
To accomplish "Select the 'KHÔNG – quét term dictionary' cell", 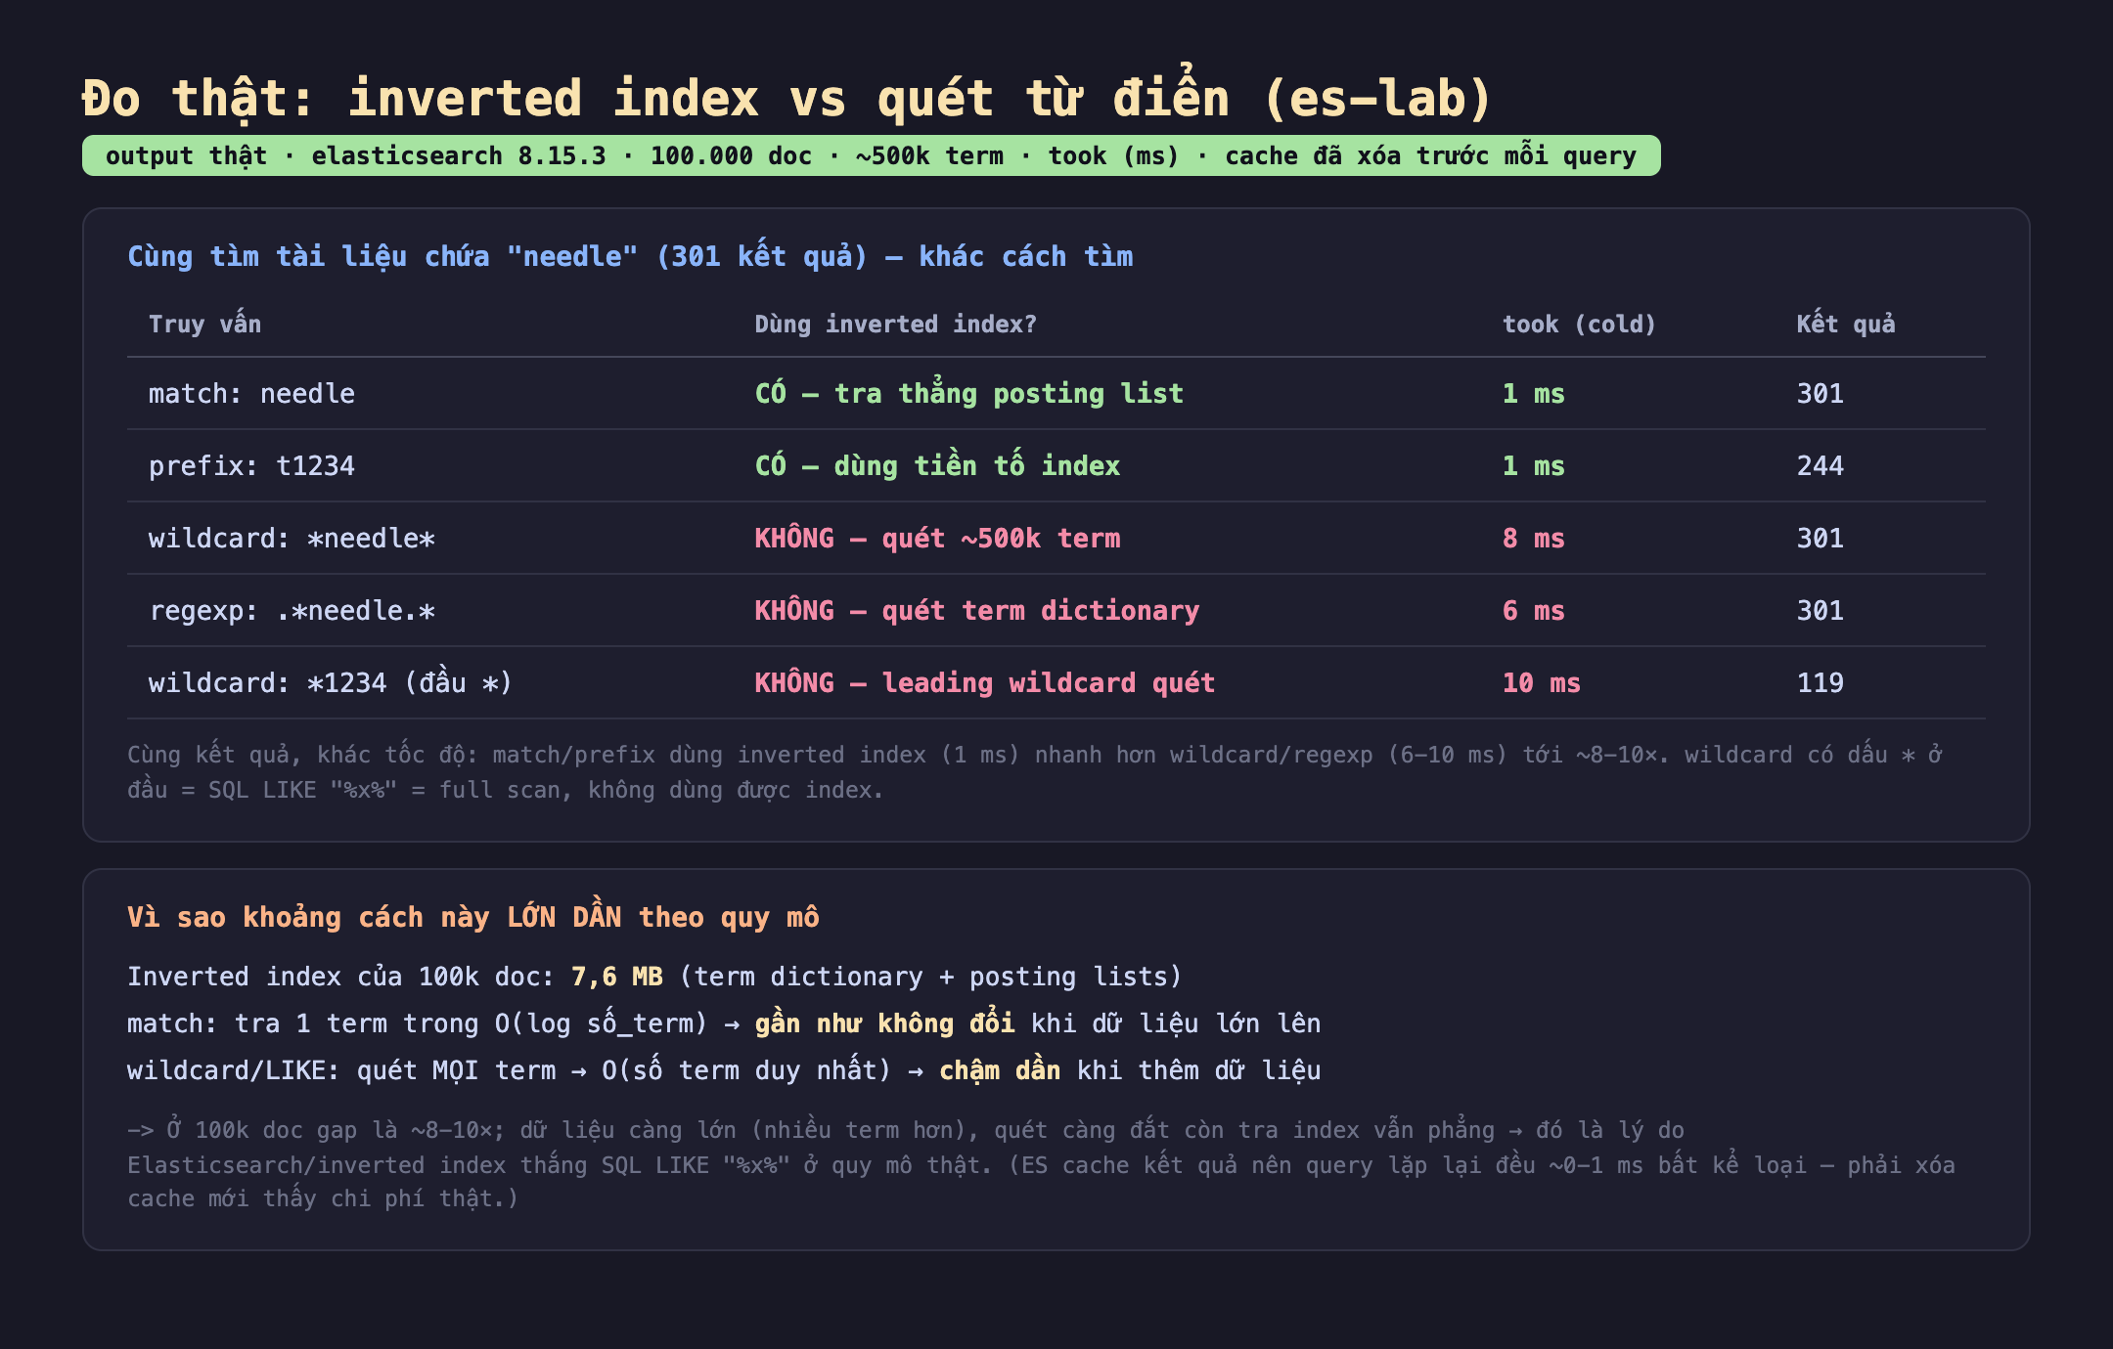I will [x=976, y=610].
